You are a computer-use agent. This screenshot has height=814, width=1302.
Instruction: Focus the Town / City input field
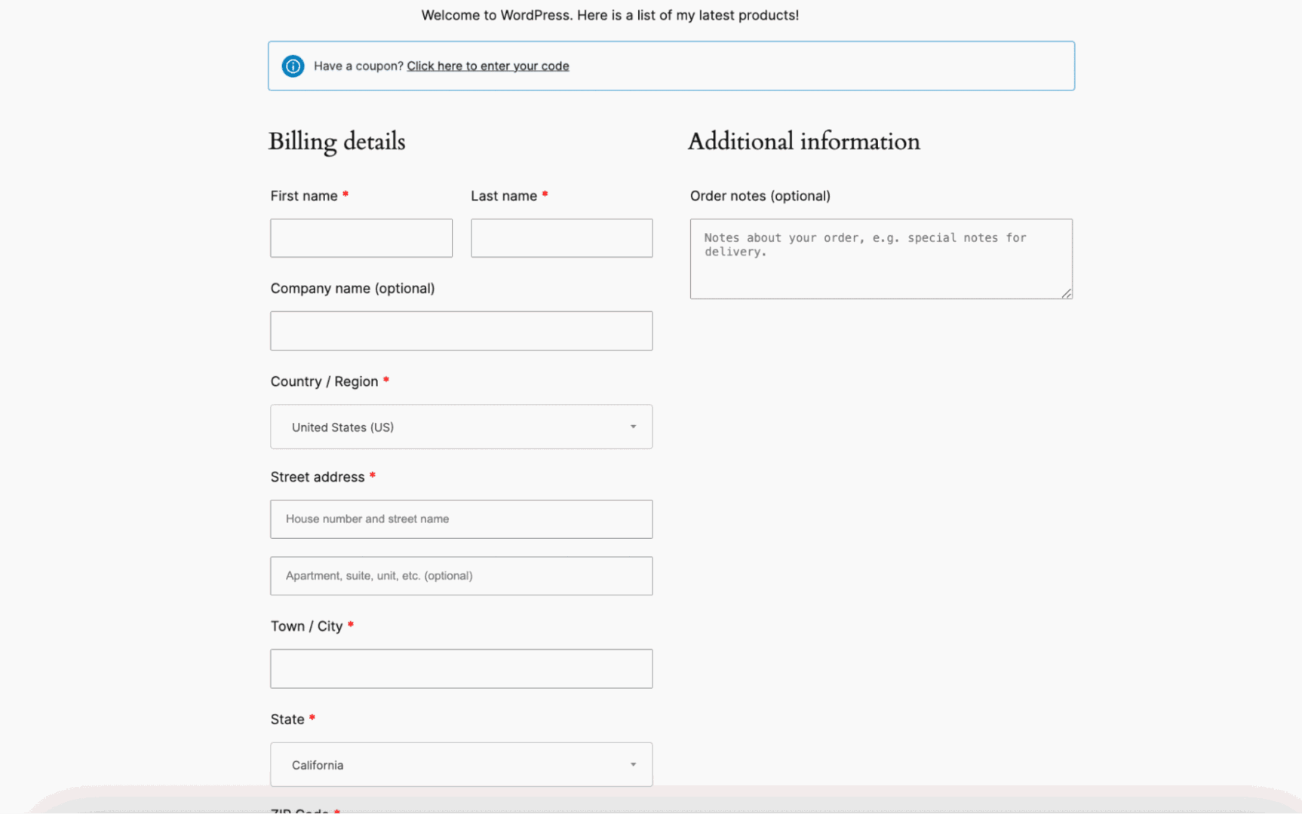click(462, 669)
